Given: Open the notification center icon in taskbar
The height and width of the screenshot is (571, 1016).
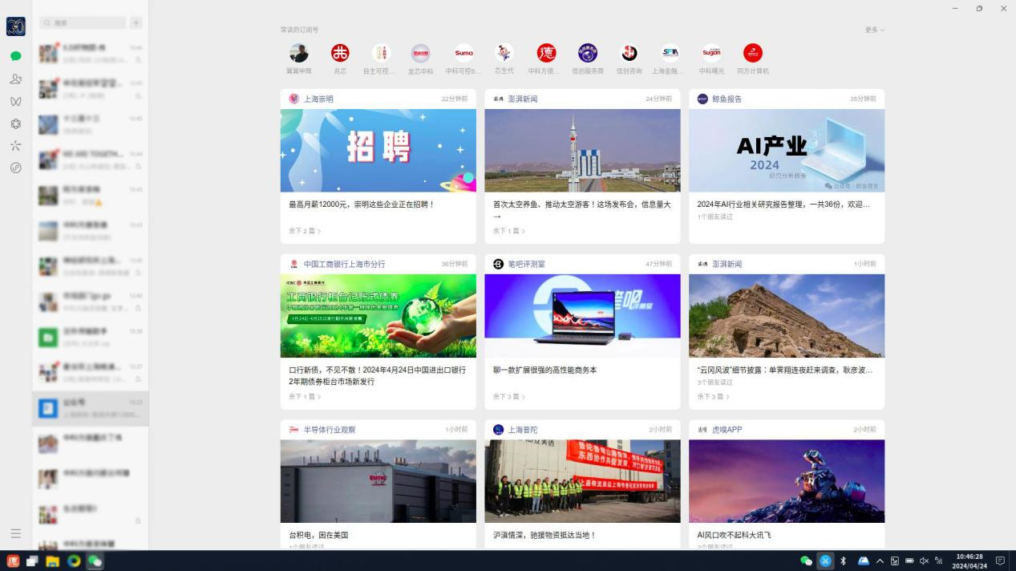Looking at the screenshot, I should point(1000,561).
